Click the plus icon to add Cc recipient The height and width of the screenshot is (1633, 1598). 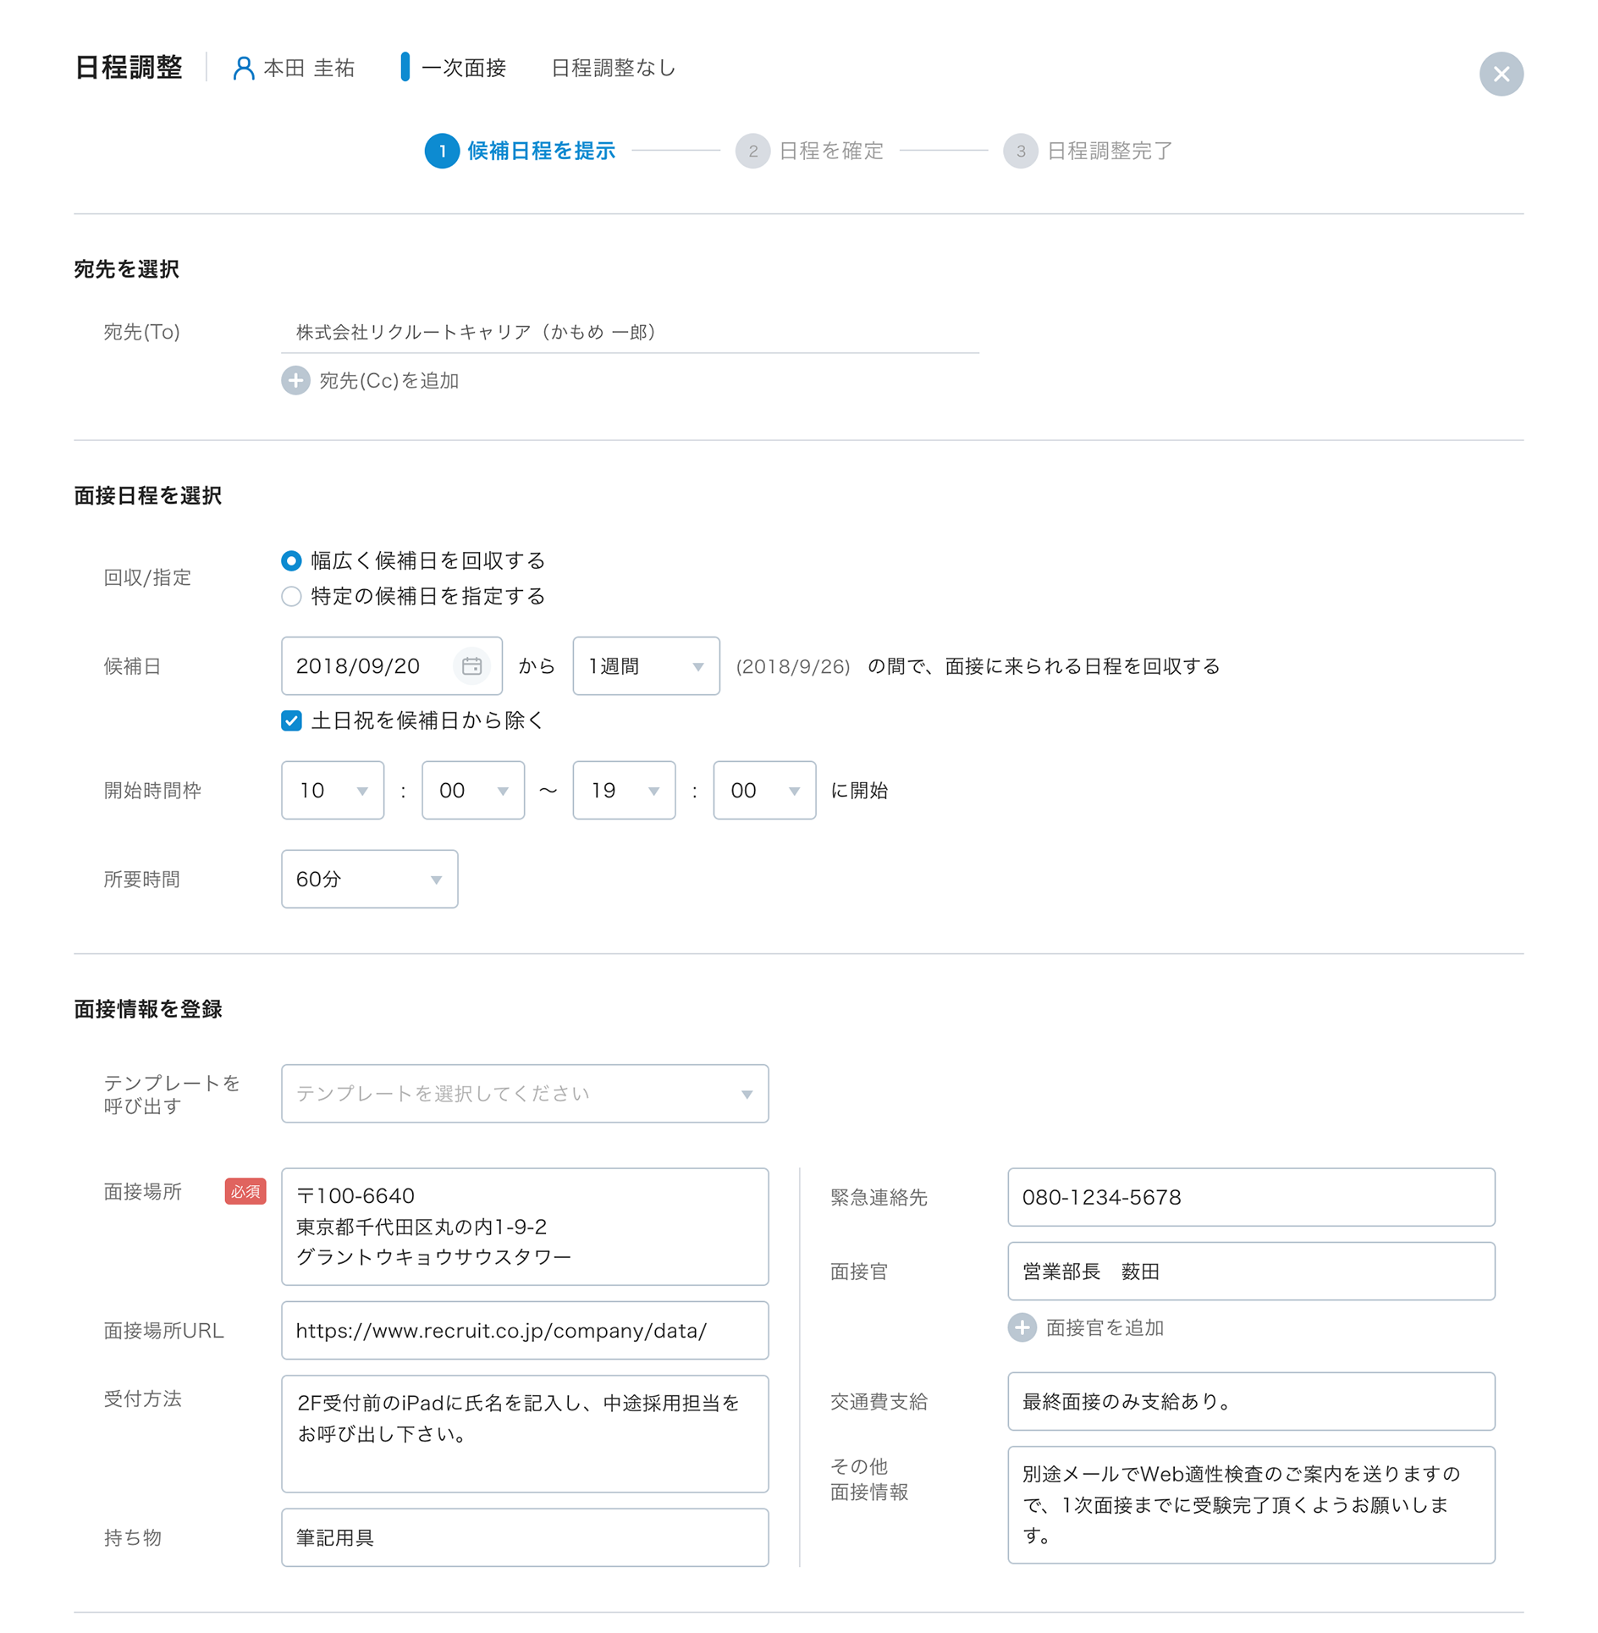click(295, 381)
